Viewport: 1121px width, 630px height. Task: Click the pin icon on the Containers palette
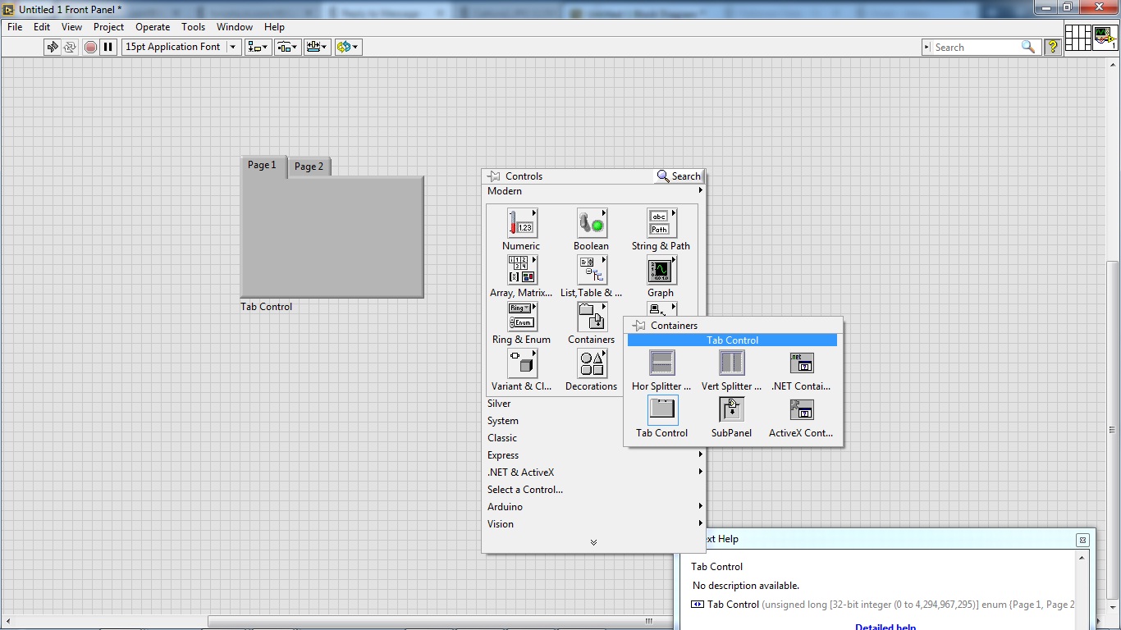click(x=639, y=326)
